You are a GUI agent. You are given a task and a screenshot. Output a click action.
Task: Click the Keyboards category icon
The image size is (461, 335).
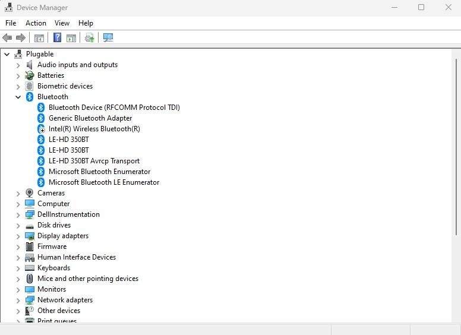point(29,268)
